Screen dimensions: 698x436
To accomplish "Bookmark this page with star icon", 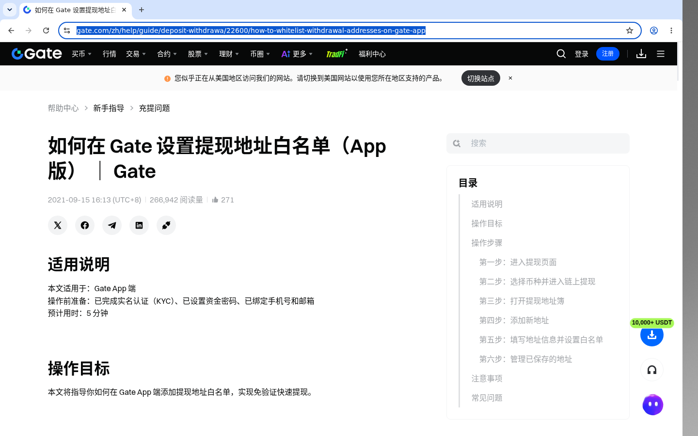I will (630, 31).
